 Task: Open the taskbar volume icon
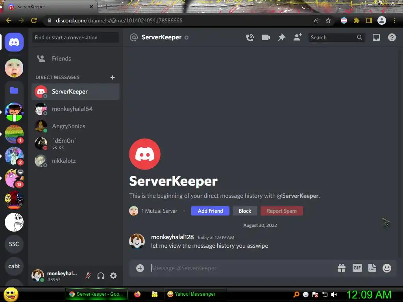[334, 295]
